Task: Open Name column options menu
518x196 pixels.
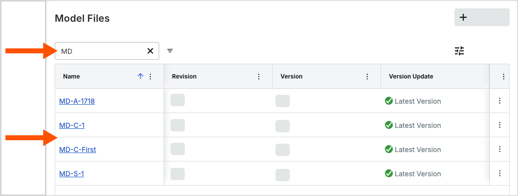Action: [x=150, y=77]
